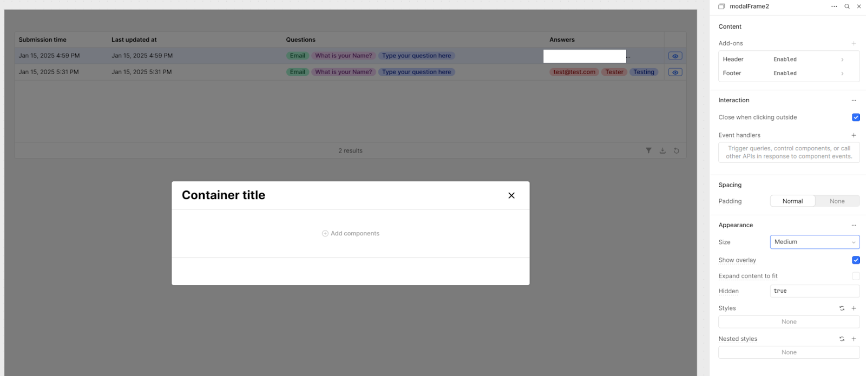Sort by Submission time column
The width and height of the screenshot is (866, 376).
42,39
